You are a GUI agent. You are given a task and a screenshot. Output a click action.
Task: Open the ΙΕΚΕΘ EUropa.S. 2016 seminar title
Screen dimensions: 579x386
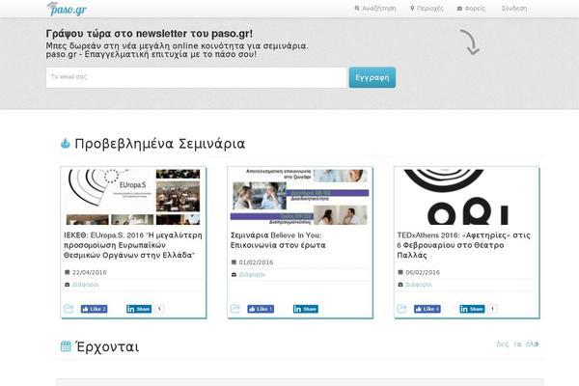(133, 245)
